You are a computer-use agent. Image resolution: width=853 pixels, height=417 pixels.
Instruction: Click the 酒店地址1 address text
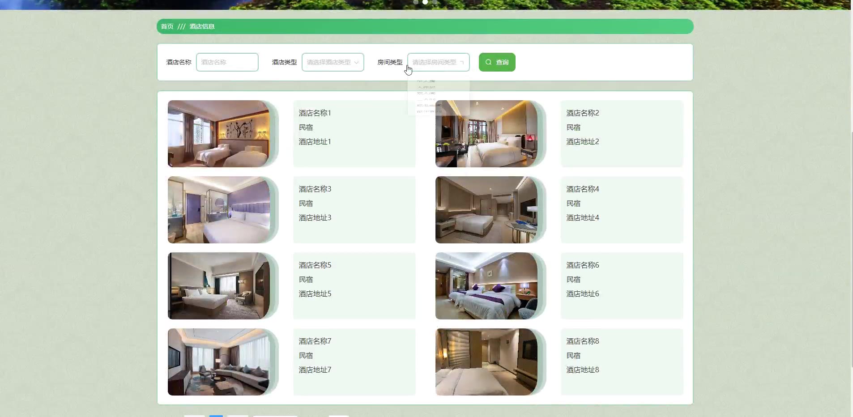point(315,142)
